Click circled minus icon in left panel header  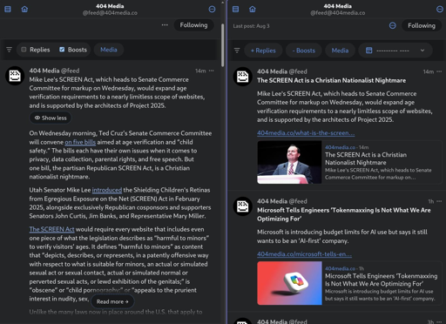click(212, 9)
